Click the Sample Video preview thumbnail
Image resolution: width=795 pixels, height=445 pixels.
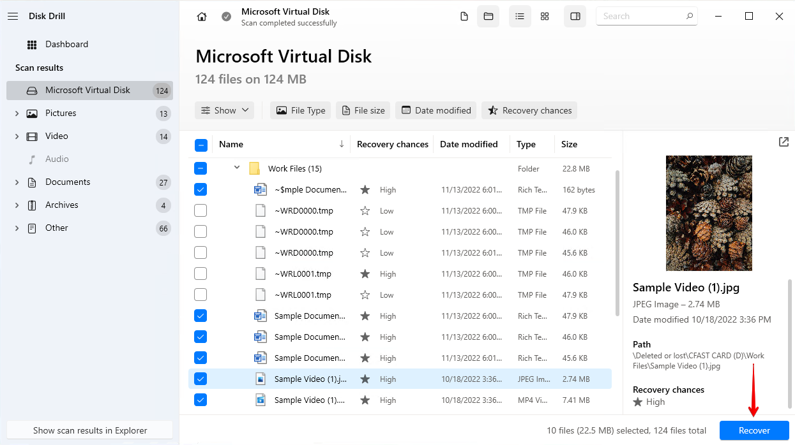pyautogui.click(x=709, y=213)
